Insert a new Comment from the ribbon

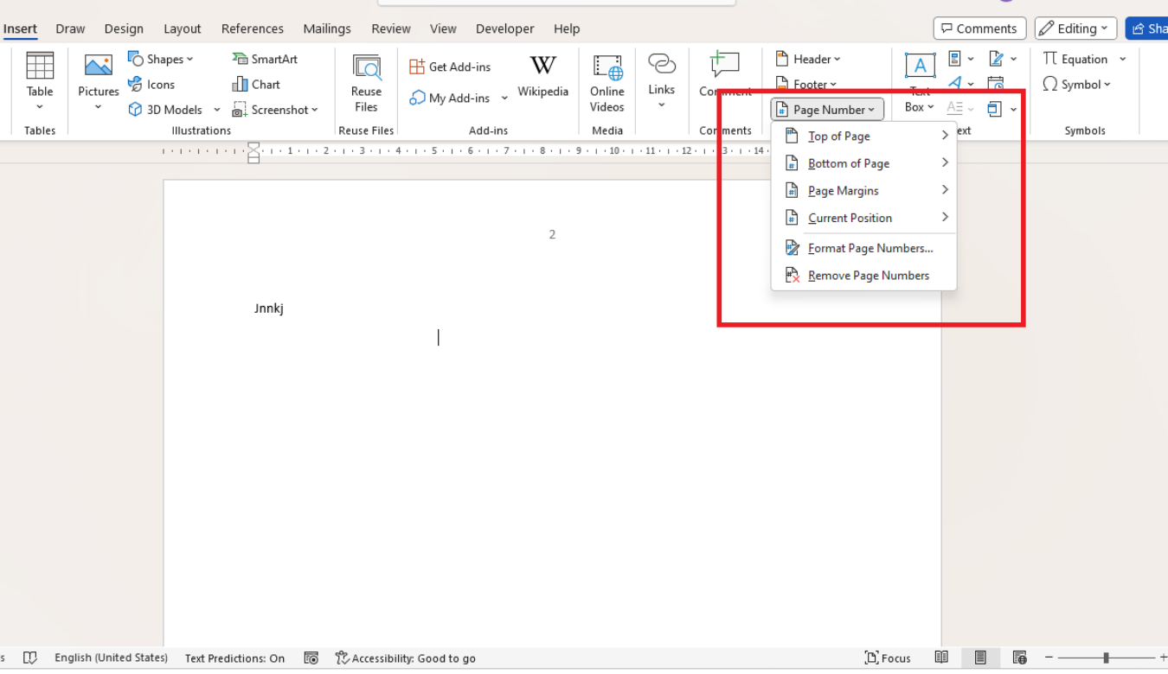(x=725, y=74)
